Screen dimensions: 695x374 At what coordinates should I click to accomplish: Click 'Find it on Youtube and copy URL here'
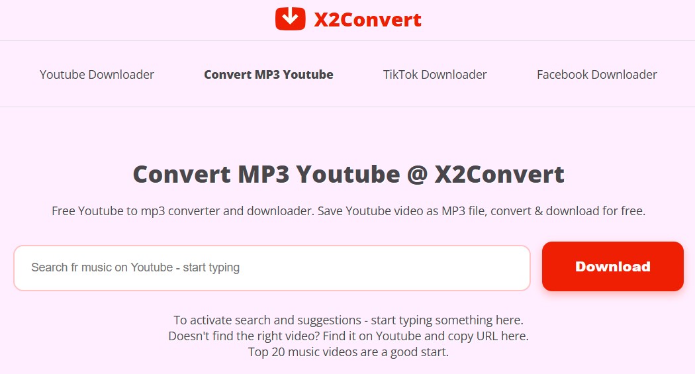click(426, 336)
